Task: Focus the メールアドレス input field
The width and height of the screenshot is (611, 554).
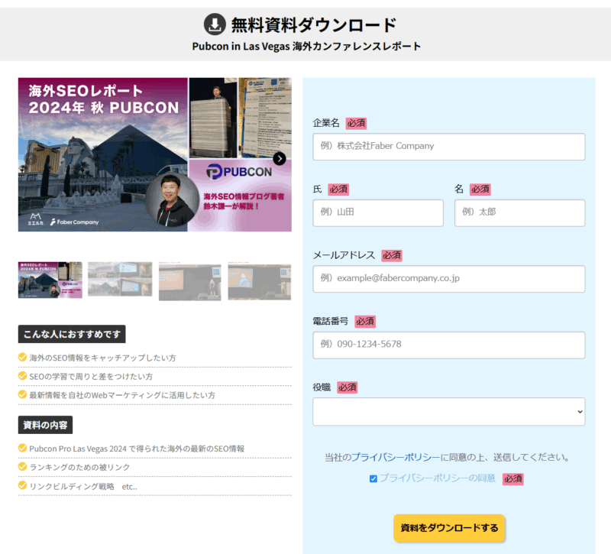Action: (x=448, y=279)
